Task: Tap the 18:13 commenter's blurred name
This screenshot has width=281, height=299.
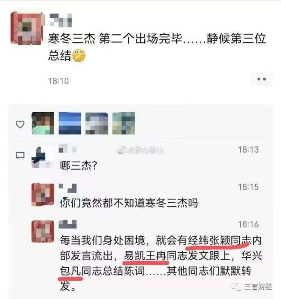Action: 68,149
